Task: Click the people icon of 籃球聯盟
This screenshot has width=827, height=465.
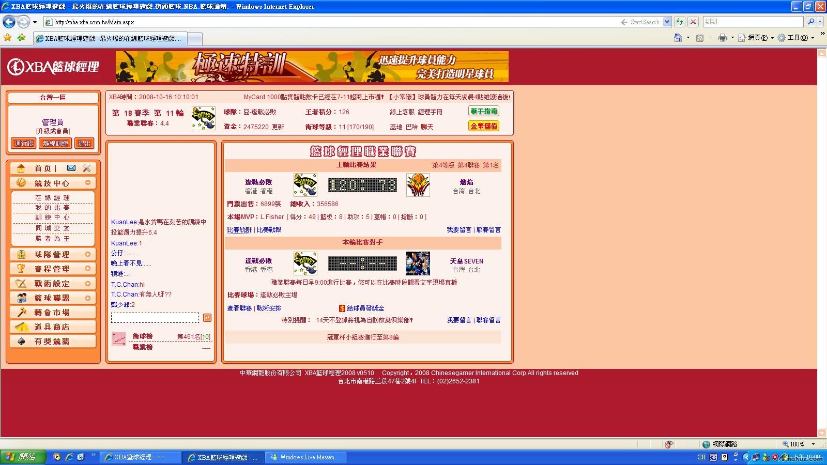Action: pyautogui.click(x=21, y=298)
